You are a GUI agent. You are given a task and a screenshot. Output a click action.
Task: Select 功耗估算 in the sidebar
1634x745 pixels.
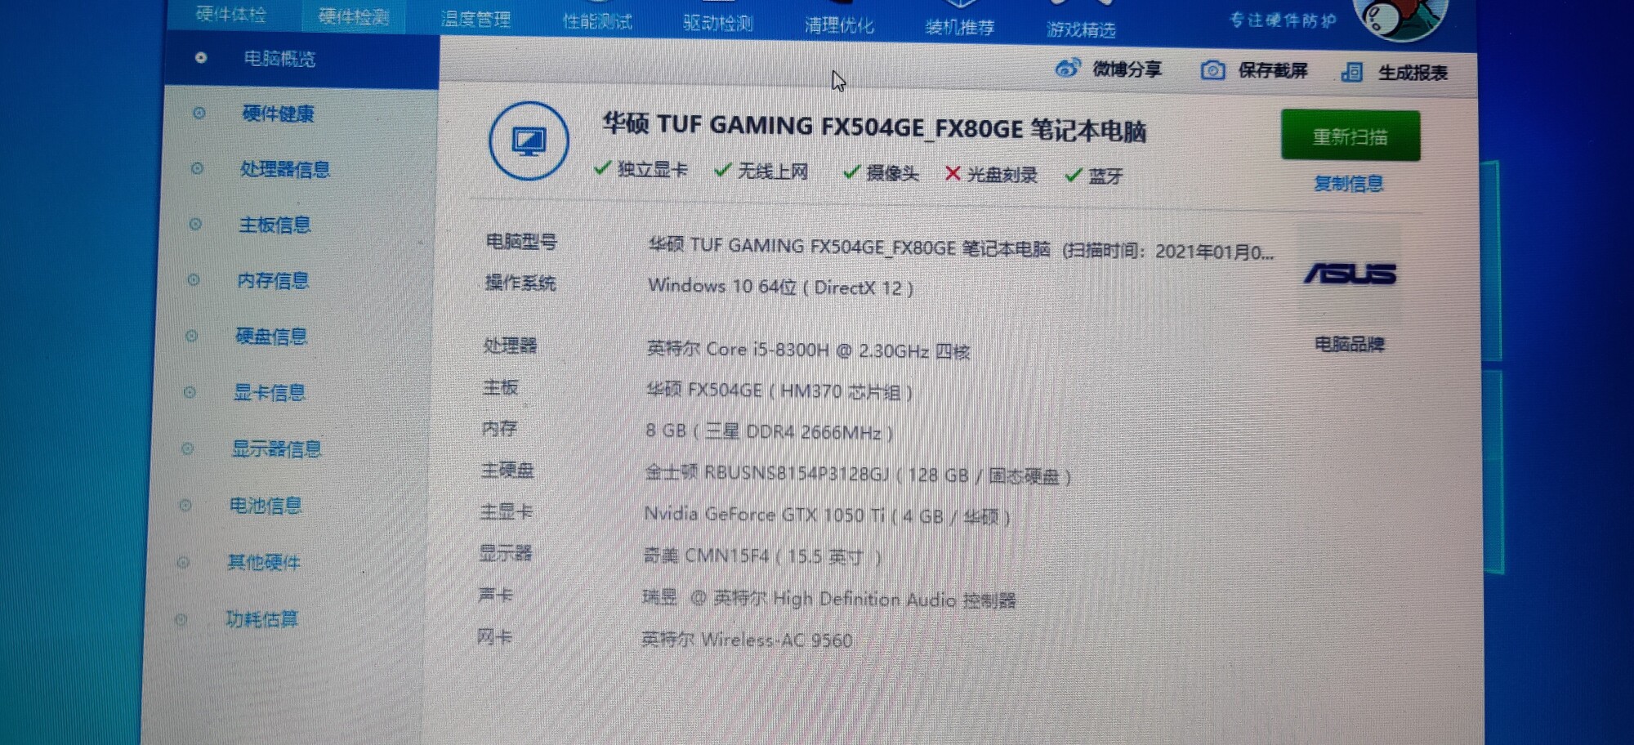(x=262, y=619)
